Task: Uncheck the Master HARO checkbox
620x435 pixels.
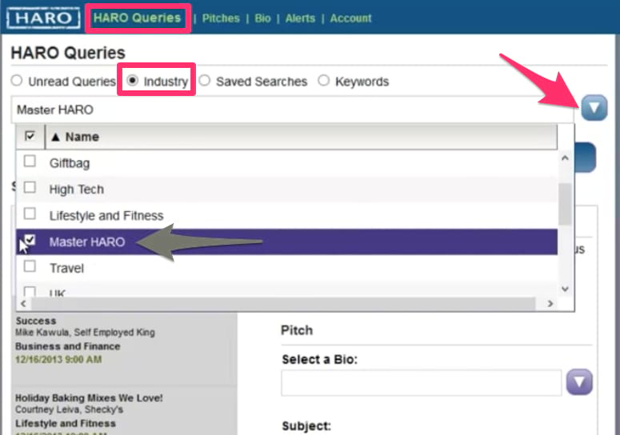Action: tap(30, 240)
